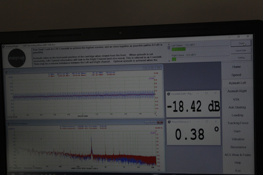Image resolution: width=263 pixels, height=175 pixels.
Task: Minimize the main AnalogMagik window
Action: point(230,37)
